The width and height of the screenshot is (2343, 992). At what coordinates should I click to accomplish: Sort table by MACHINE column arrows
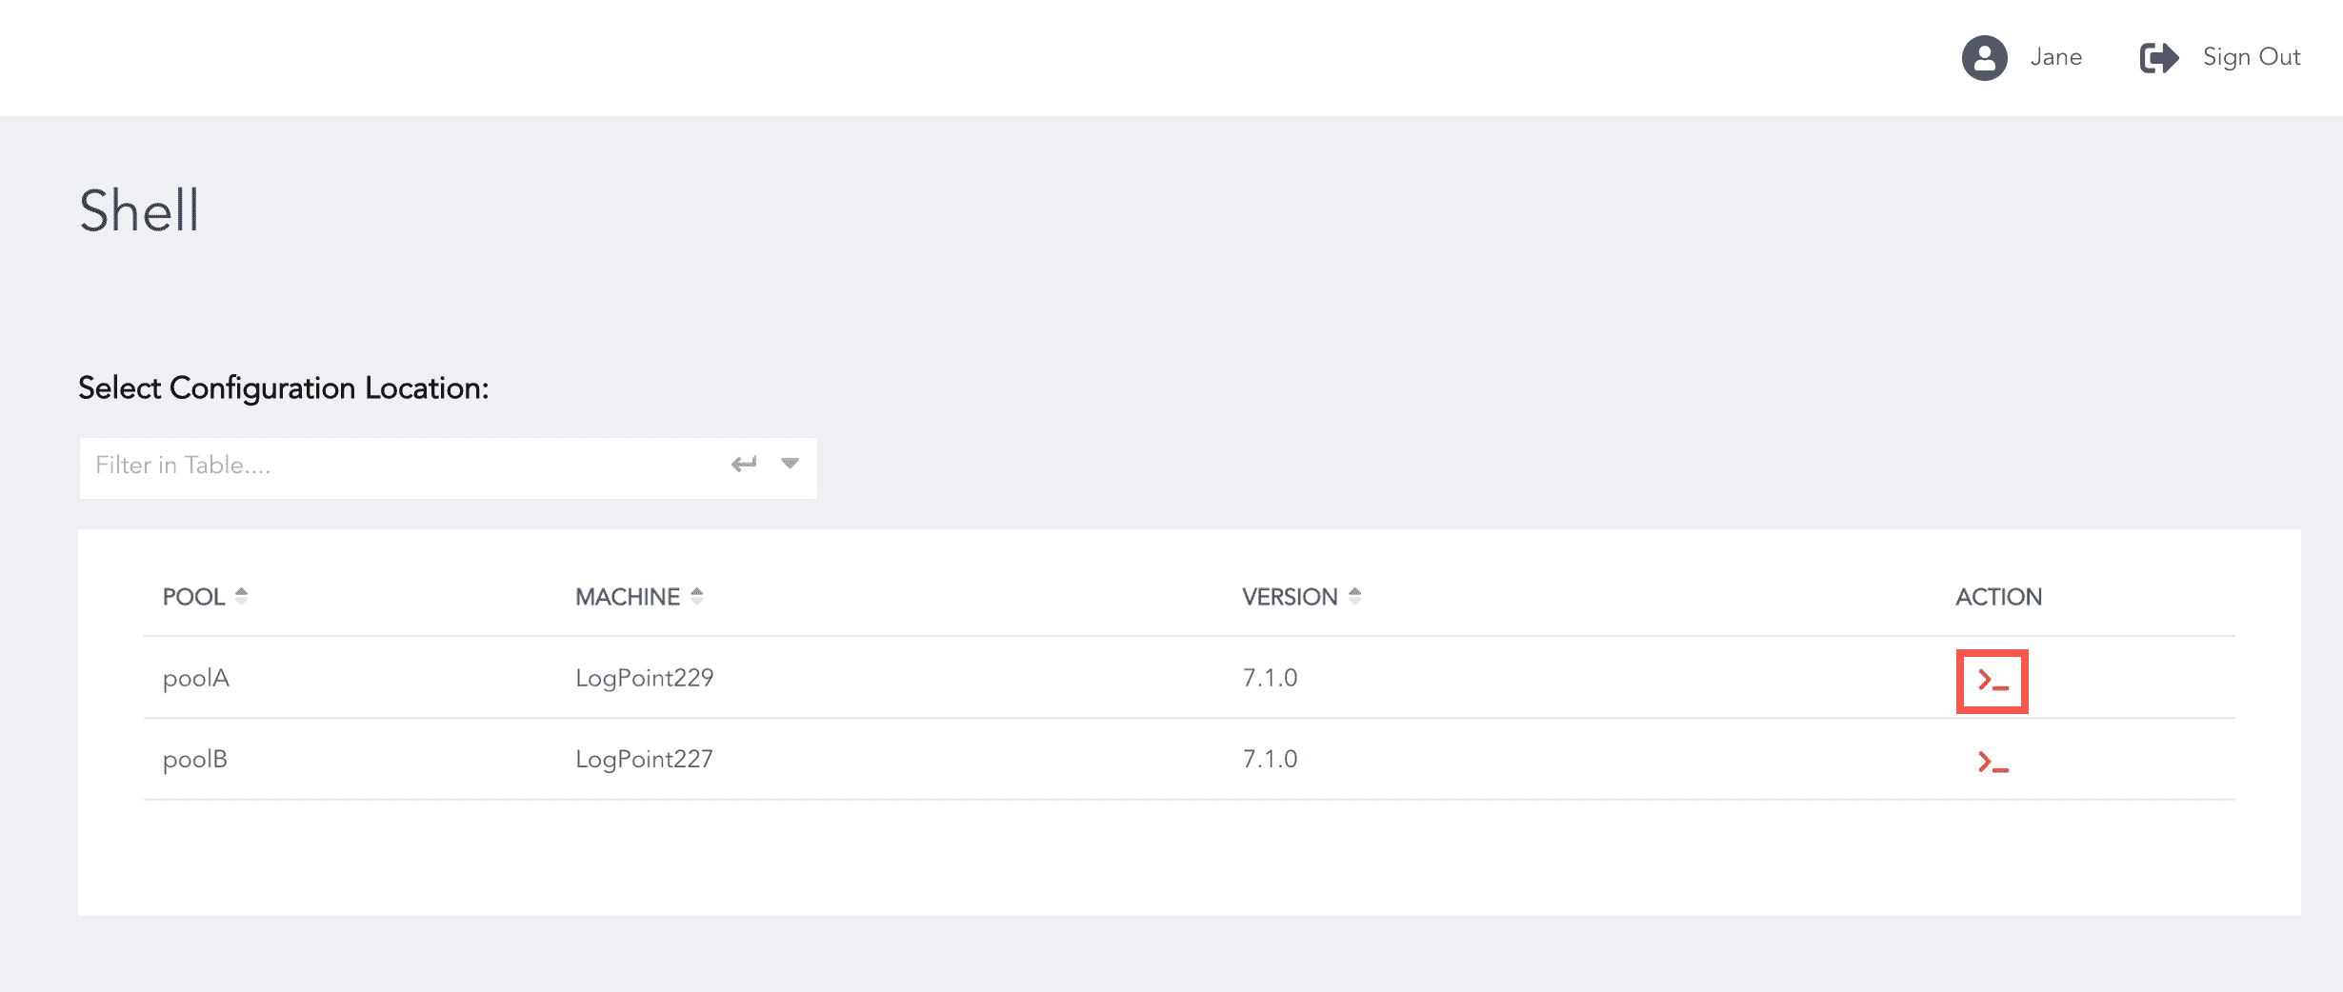tap(697, 596)
